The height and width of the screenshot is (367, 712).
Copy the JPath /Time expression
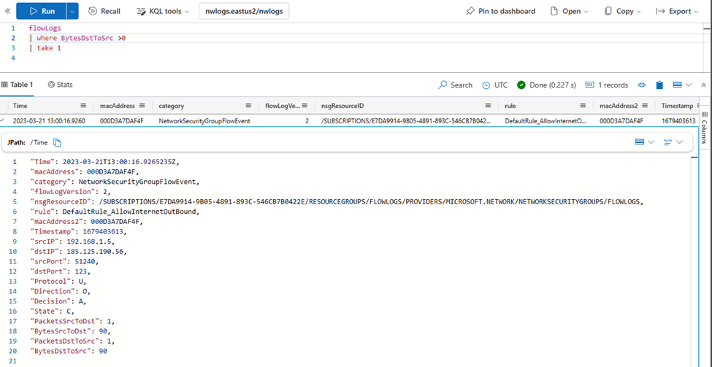[57, 142]
